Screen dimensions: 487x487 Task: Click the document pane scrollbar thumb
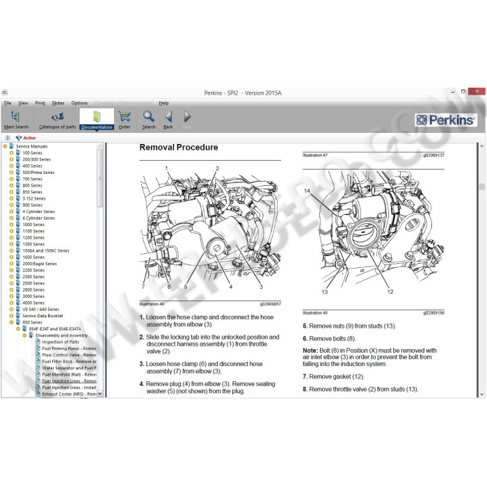tap(481, 186)
